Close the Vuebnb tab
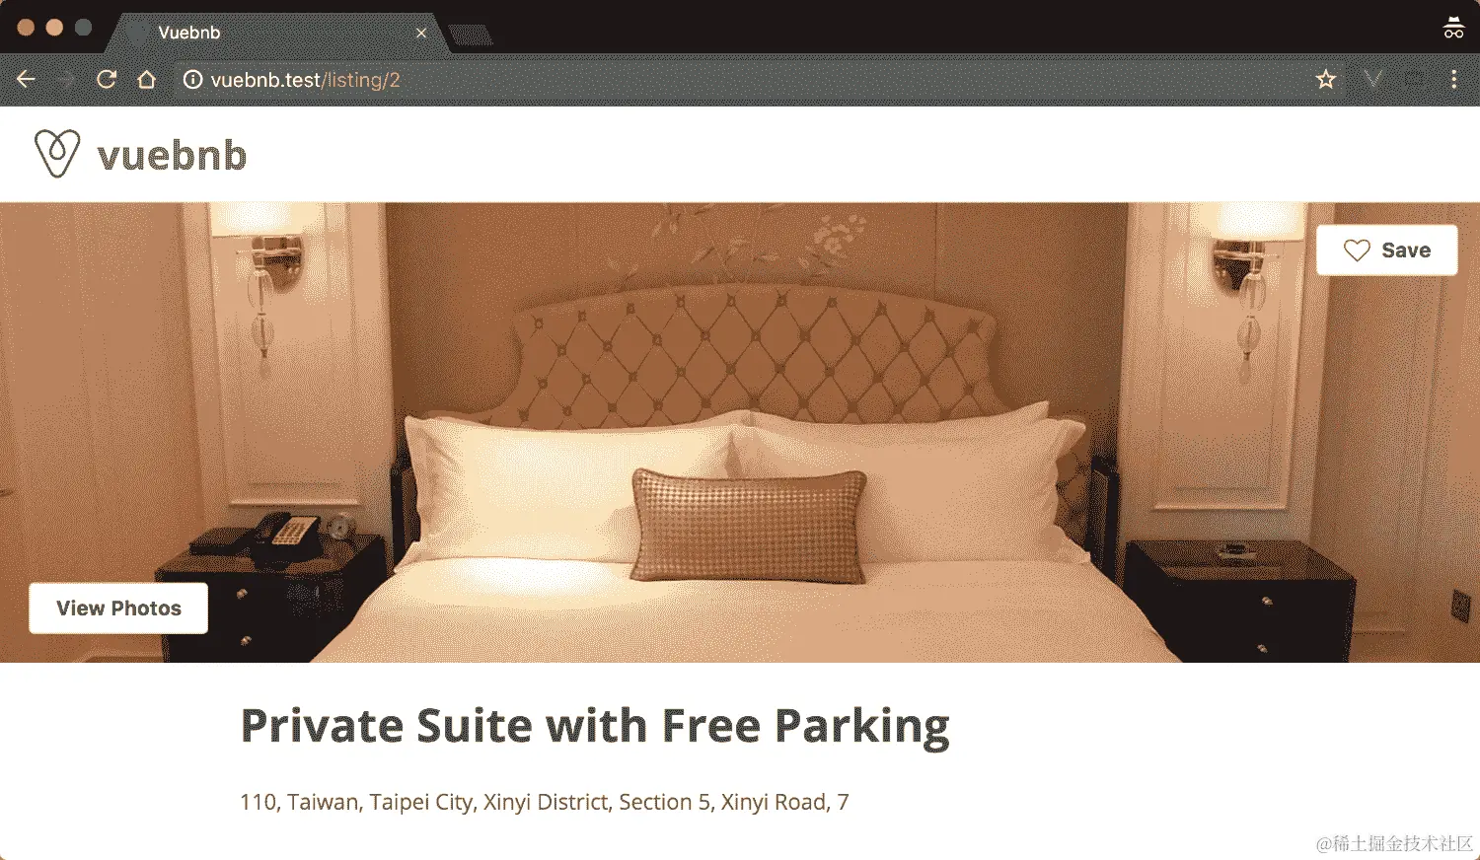This screenshot has width=1480, height=860. point(421,33)
